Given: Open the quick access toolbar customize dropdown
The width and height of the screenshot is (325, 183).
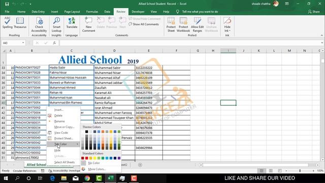Looking at the screenshot, I should click(30, 4).
